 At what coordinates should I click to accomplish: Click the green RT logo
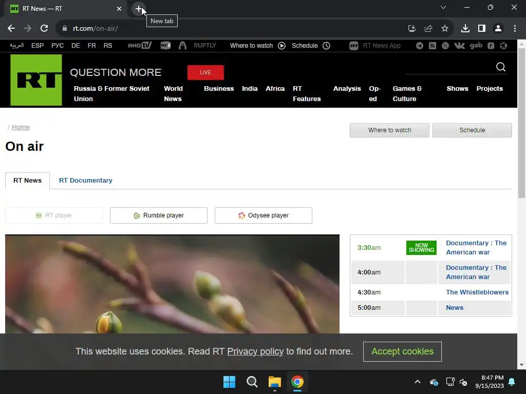tap(36, 80)
